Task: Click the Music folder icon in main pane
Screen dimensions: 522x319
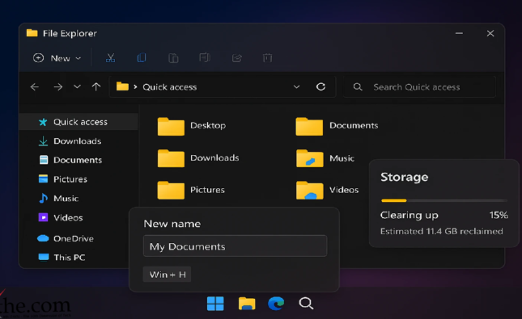Action: pyautogui.click(x=310, y=158)
